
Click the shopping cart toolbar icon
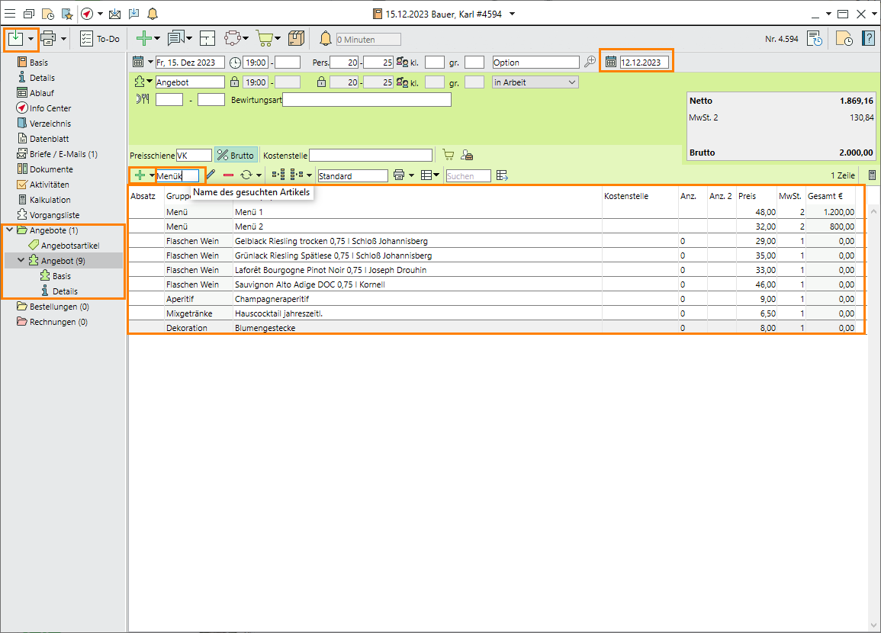pos(264,38)
